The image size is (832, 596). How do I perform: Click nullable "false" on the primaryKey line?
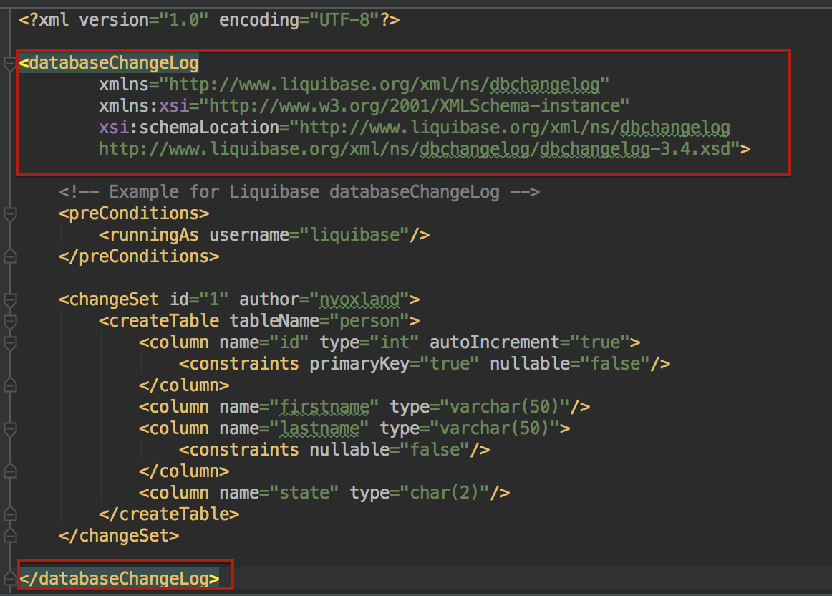[615, 363]
